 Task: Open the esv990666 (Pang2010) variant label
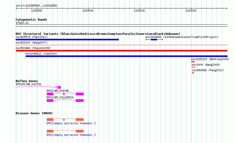pyautogui.click(x=208, y=70)
